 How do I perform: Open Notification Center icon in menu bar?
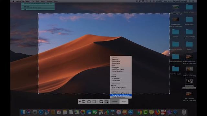[x=193, y=1]
